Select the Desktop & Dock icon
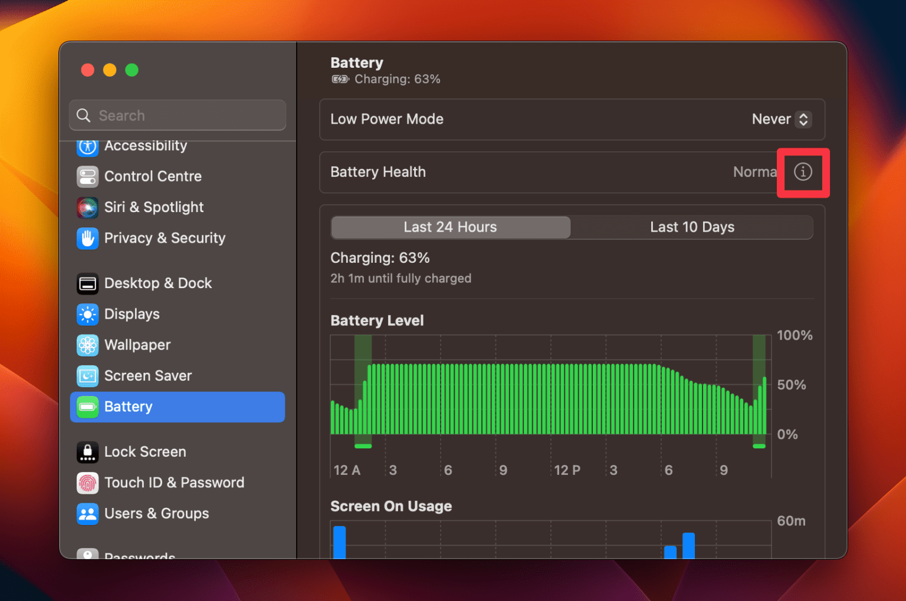 coord(87,283)
